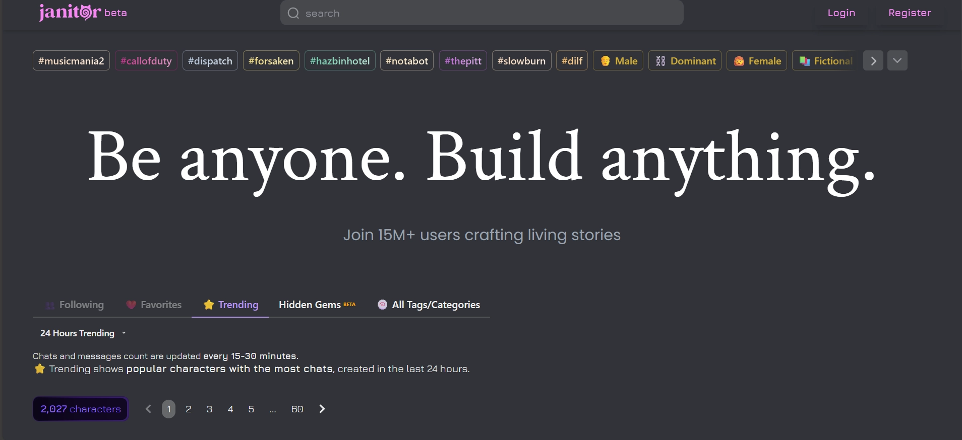Click the Register button
The width and height of the screenshot is (962, 440).
(910, 13)
